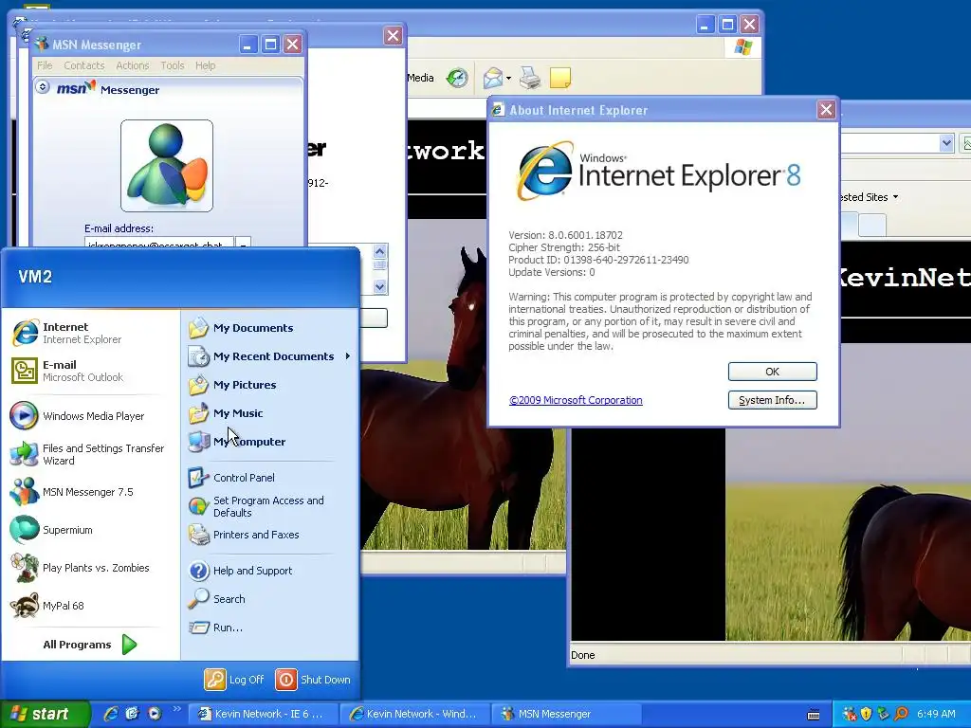Click the on-screen keyboard icon on taskbar
Viewport: 971px width, 728px height.
814,715
